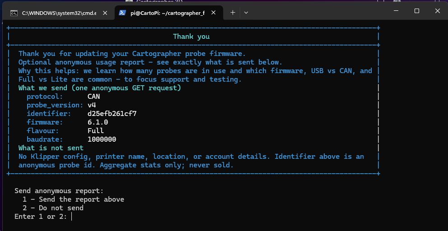448x231 pixels.
Task: Close the terminal window
Action: tap(437, 11)
